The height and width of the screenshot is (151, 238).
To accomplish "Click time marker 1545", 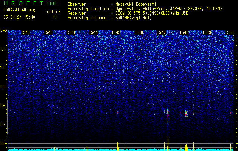I will coord(116,32).
